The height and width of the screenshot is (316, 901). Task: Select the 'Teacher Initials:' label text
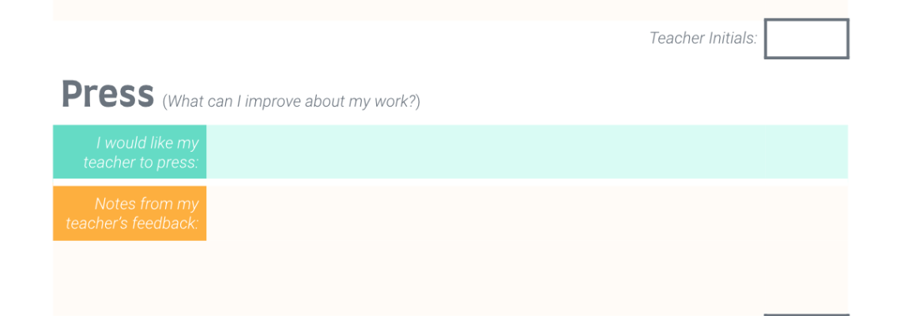point(703,39)
